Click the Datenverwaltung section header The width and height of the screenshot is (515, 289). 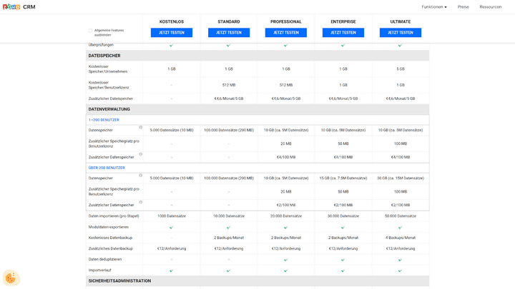[109, 109]
